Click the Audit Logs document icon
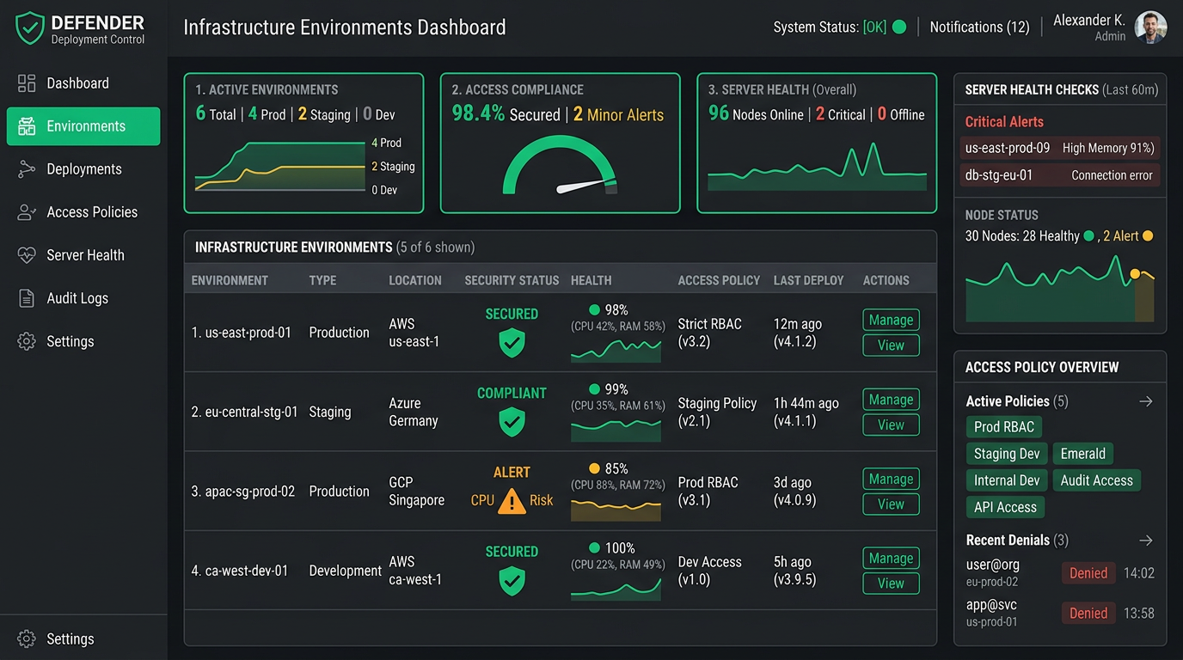The image size is (1183, 660). 27,298
